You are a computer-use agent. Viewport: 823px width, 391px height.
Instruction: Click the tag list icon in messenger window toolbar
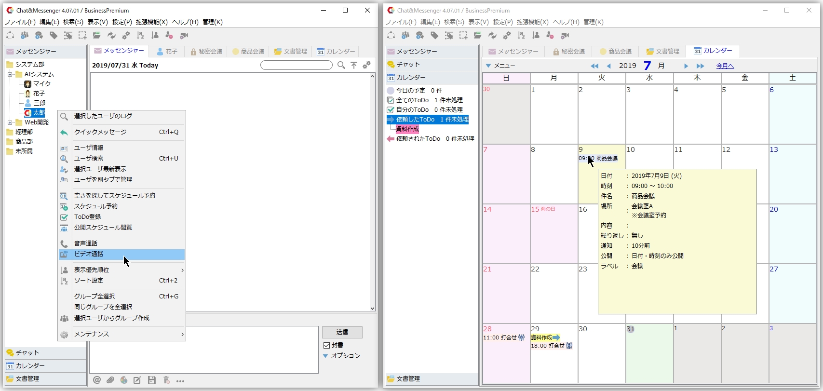coord(68,35)
